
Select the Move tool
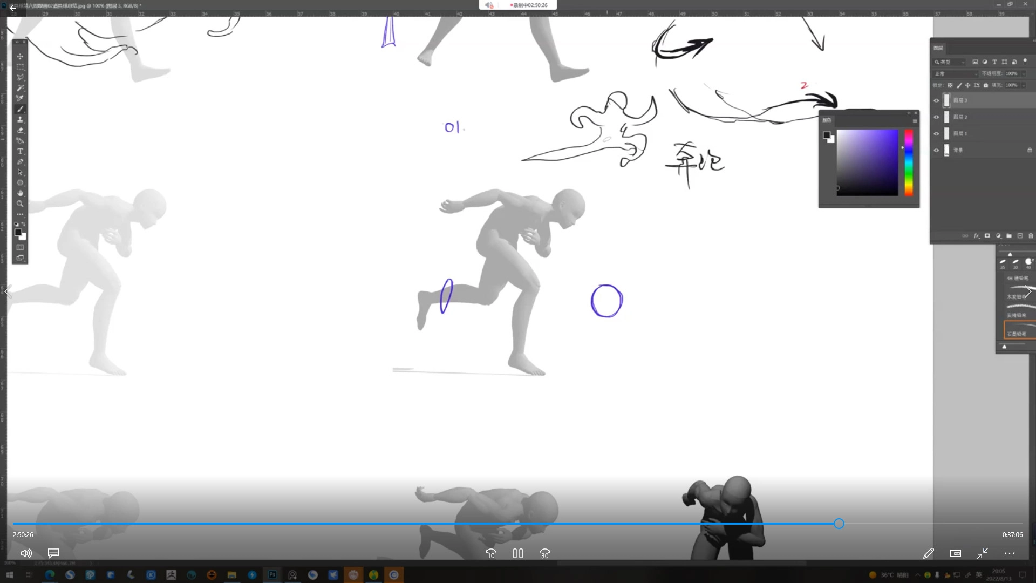pos(20,57)
